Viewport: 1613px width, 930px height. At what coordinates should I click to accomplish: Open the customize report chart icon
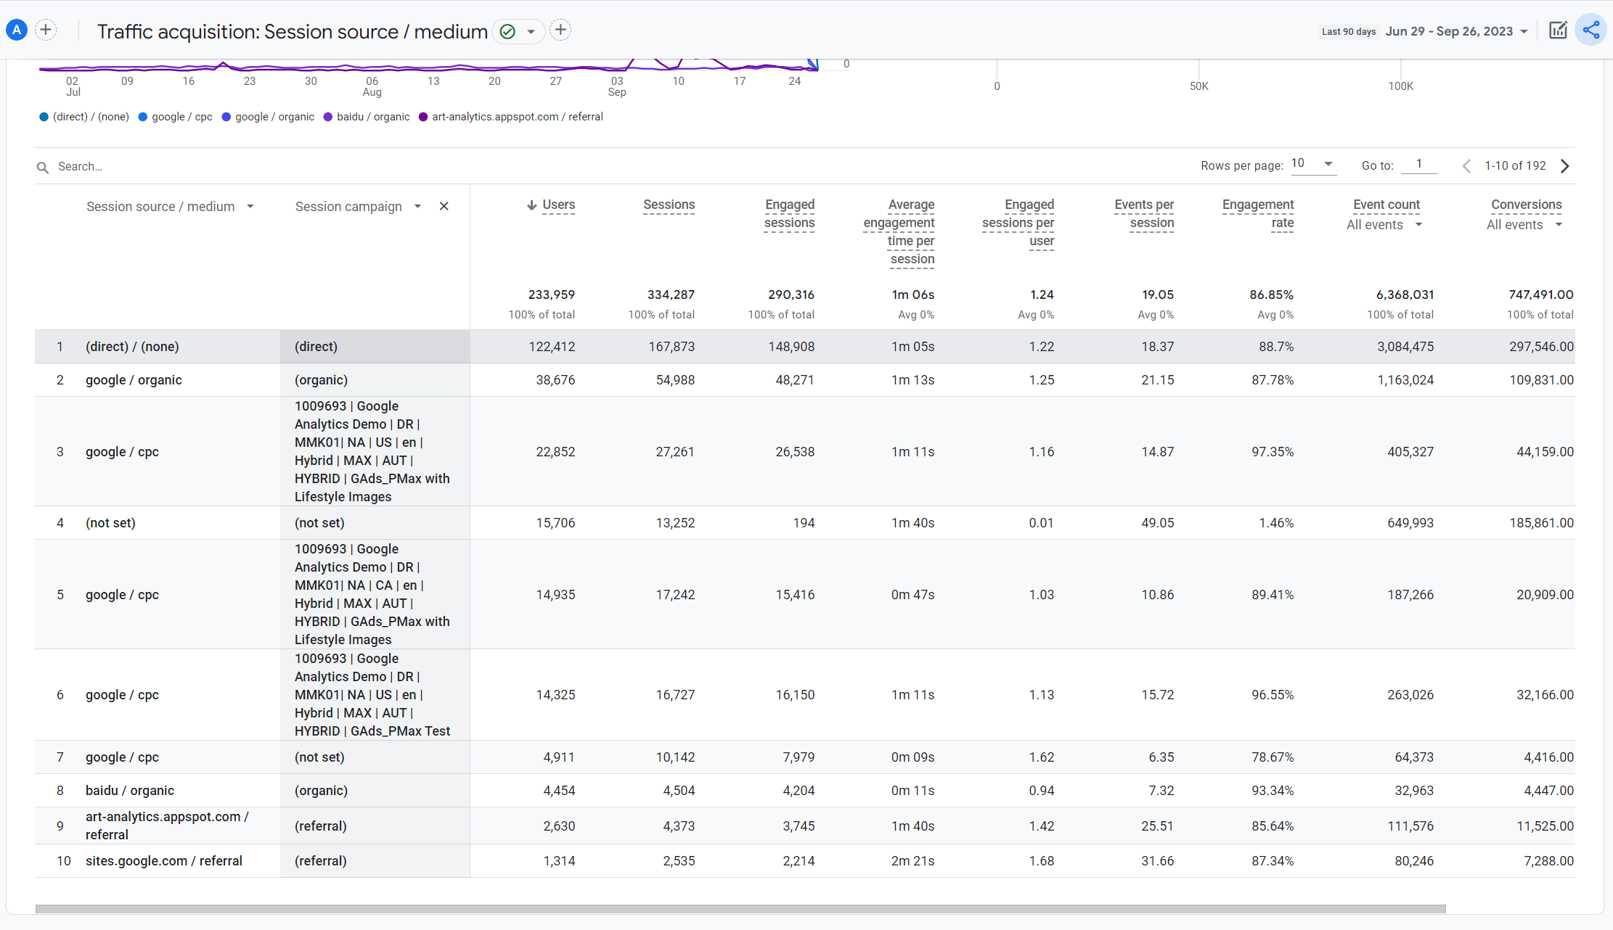pyautogui.click(x=1558, y=30)
